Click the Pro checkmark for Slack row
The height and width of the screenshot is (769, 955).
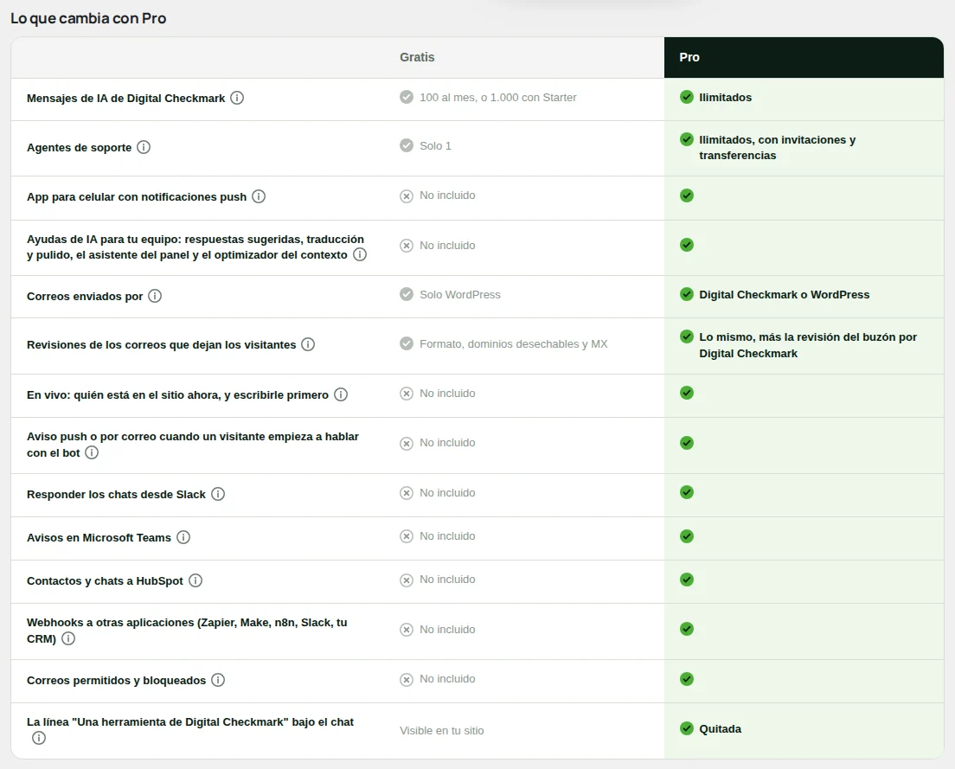[687, 492]
